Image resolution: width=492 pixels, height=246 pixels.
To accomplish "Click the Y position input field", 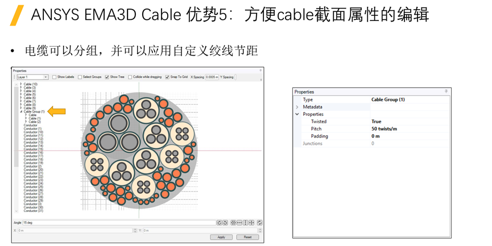I will (200, 230).
